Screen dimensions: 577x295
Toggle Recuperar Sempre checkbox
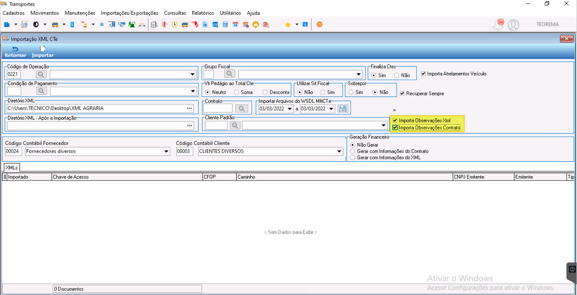pyautogui.click(x=402, y=93)
